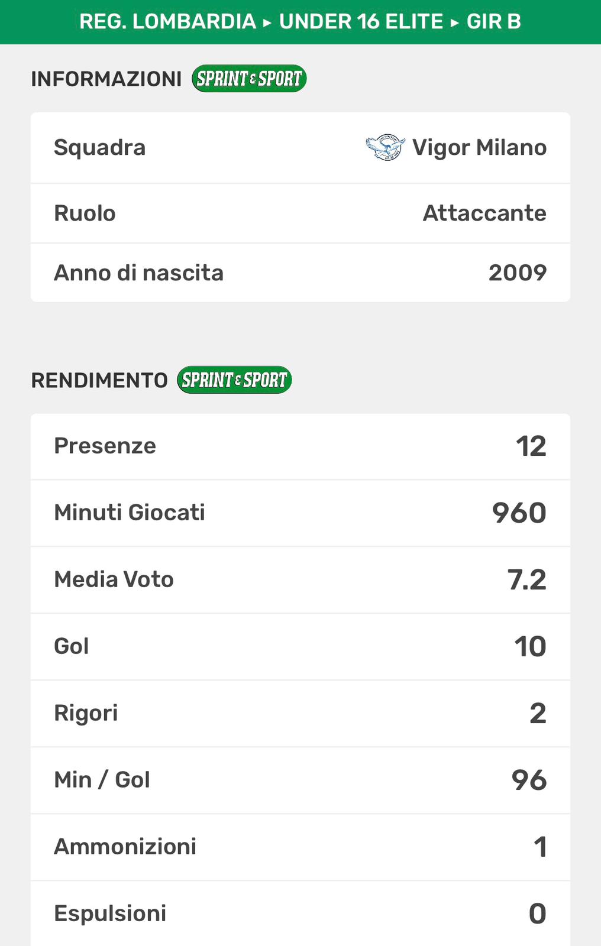
Task: Open REG. LOMBARDIA in the breadcrumb header
Action: pyautogui.click(x=167, y=22)
